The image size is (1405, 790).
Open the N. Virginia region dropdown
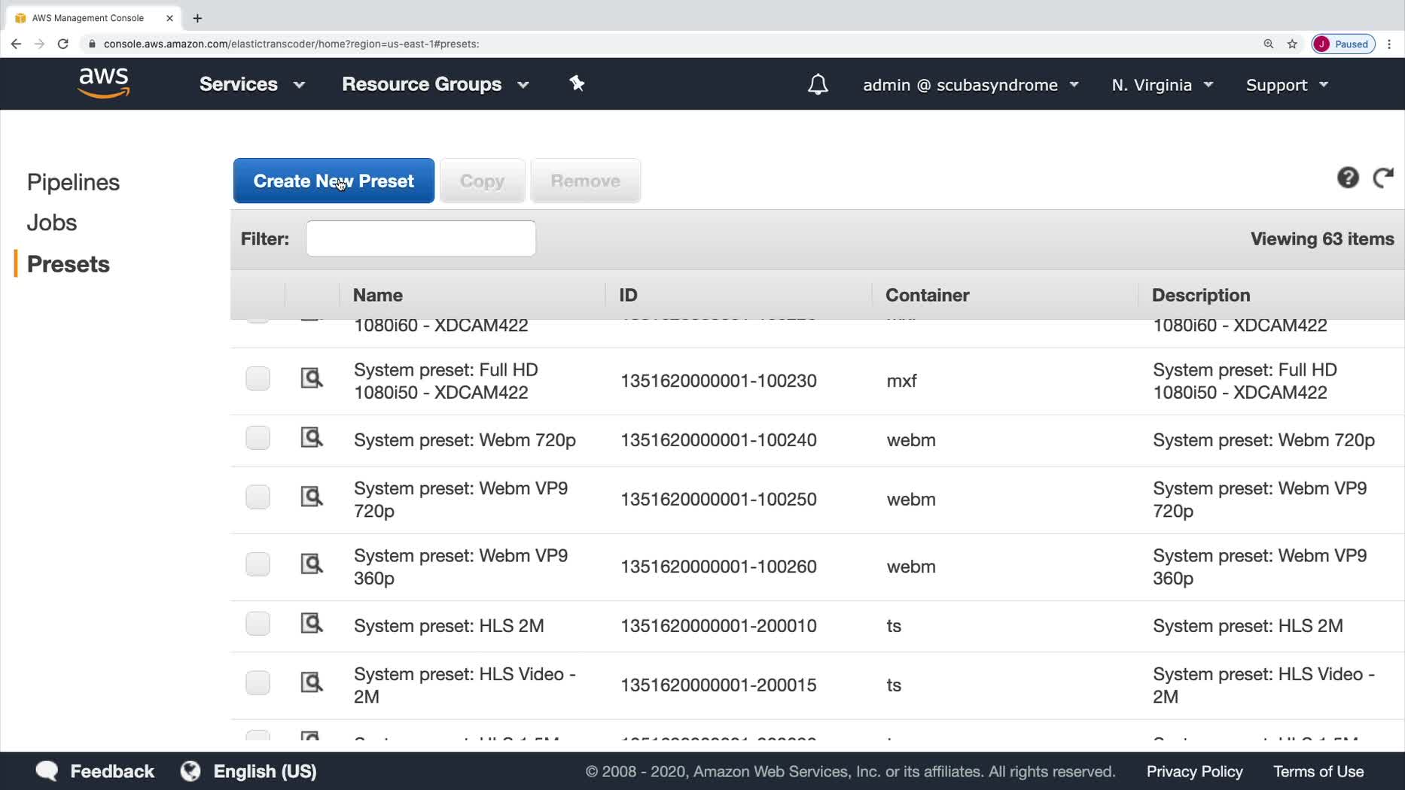(1162, 85)
